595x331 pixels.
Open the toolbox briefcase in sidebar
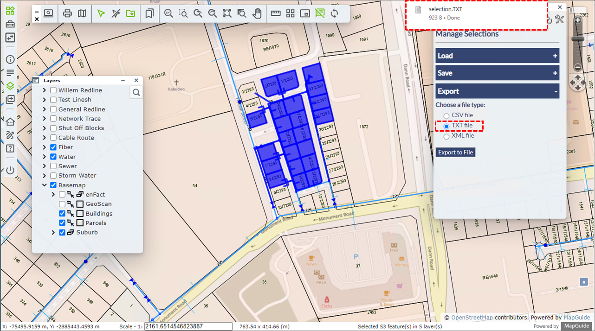tap(10, 24)
